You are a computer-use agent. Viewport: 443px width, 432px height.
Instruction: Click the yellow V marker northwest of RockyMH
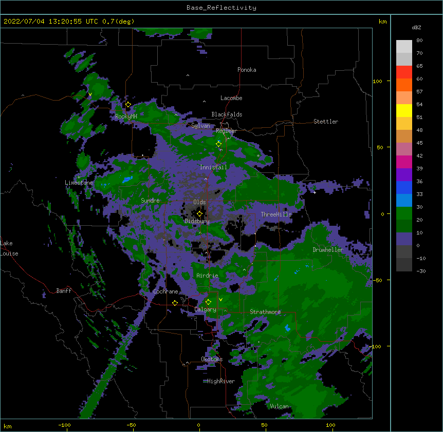tap(90, 94)
